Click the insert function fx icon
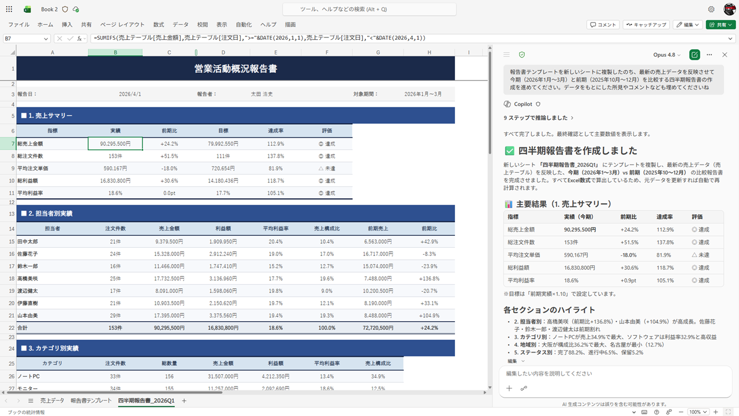 (79, 38)
